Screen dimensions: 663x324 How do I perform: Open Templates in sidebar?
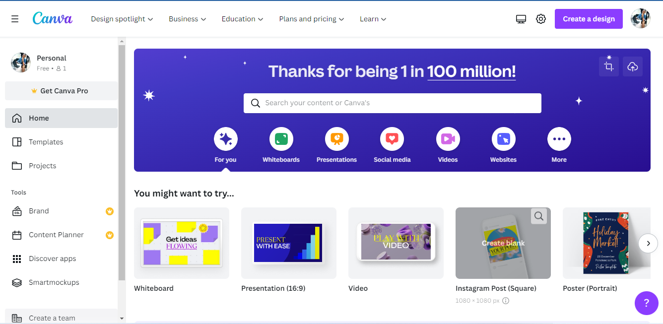pos(61,142)
